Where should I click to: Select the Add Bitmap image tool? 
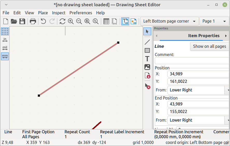coord(147,67)
